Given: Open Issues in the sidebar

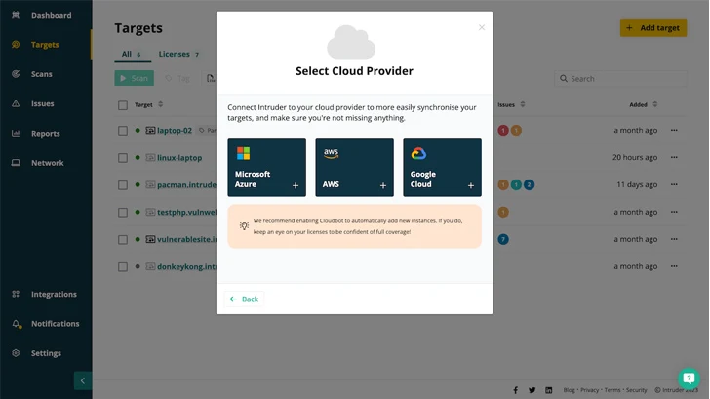Looking at the screenshot, I should [43, 103].
